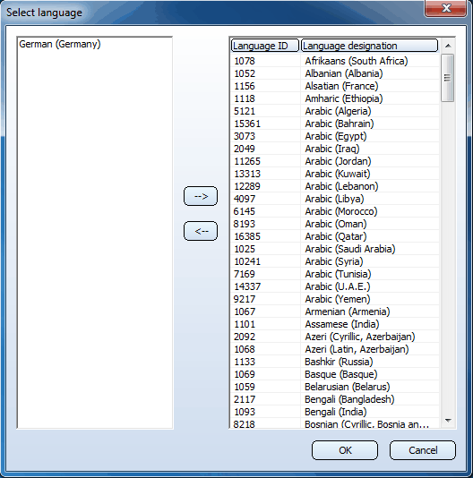Select Bosnian (Cyrillic, Bosnia an... row

[x=335, y=423]
